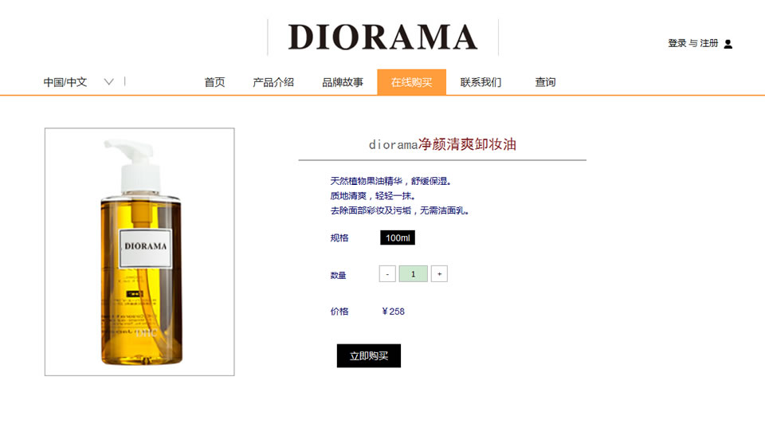The width and height of the screenshot is (765, 424).
Task: Click the quantity input field
Action: (x=414, y=273)
